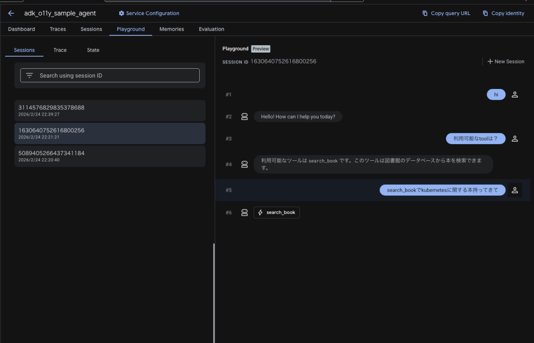Click the agent bot icon on message #2
The height and width of the screenshot is (343, 534).
[244, 117]
